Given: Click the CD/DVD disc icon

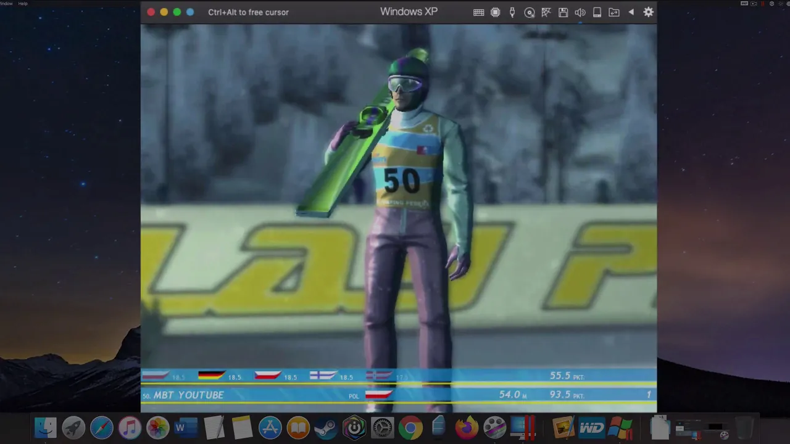Looking at the screenshot, I should 530,12.
